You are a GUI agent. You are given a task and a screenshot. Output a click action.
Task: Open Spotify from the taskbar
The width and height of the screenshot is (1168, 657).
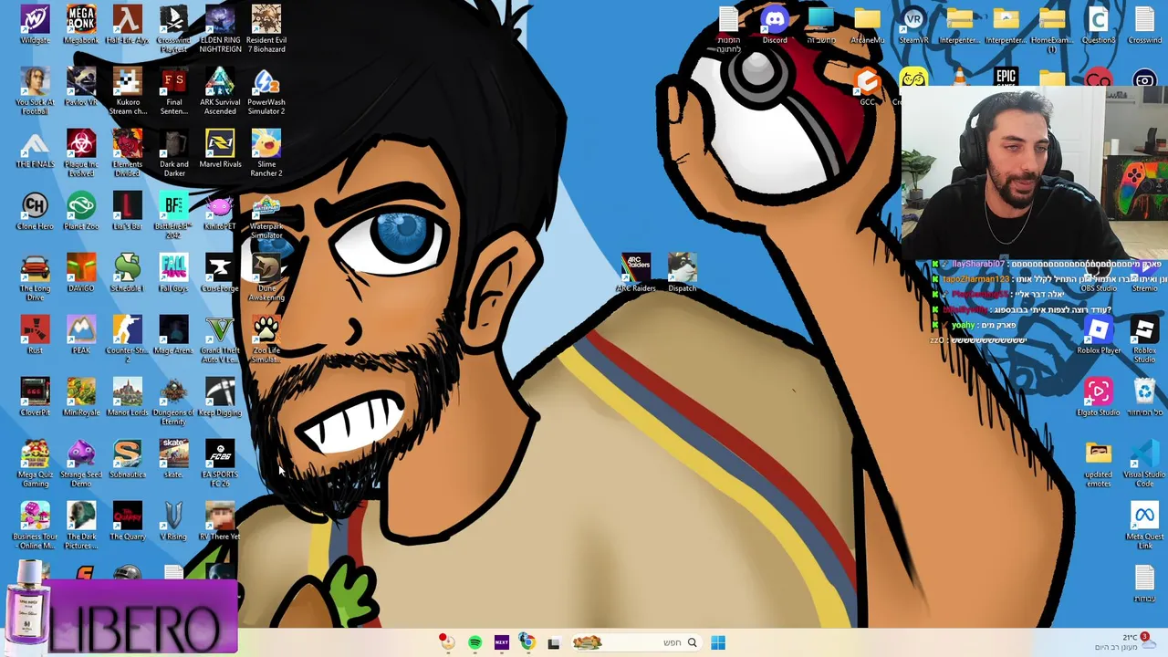(475, 642)
